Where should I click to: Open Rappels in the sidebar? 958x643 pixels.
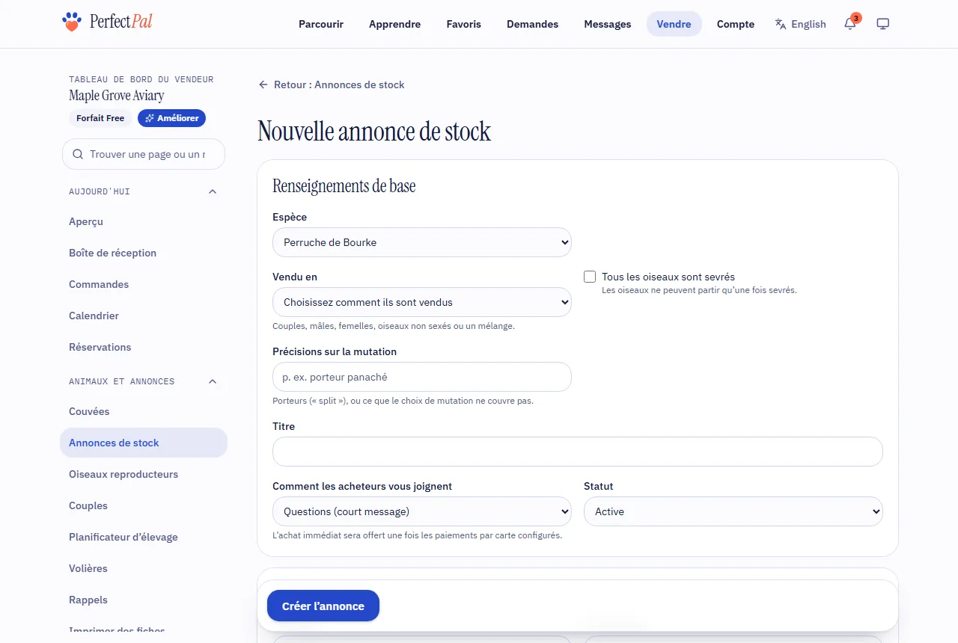pos(144,600)
